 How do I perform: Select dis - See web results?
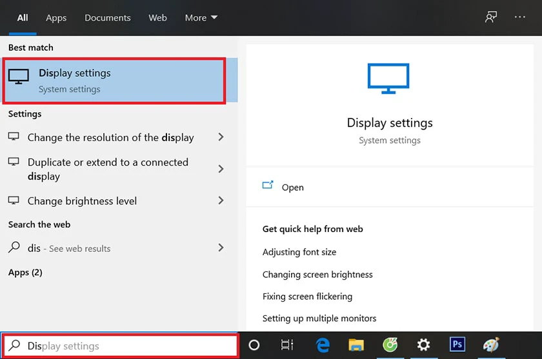pos(69,248)
